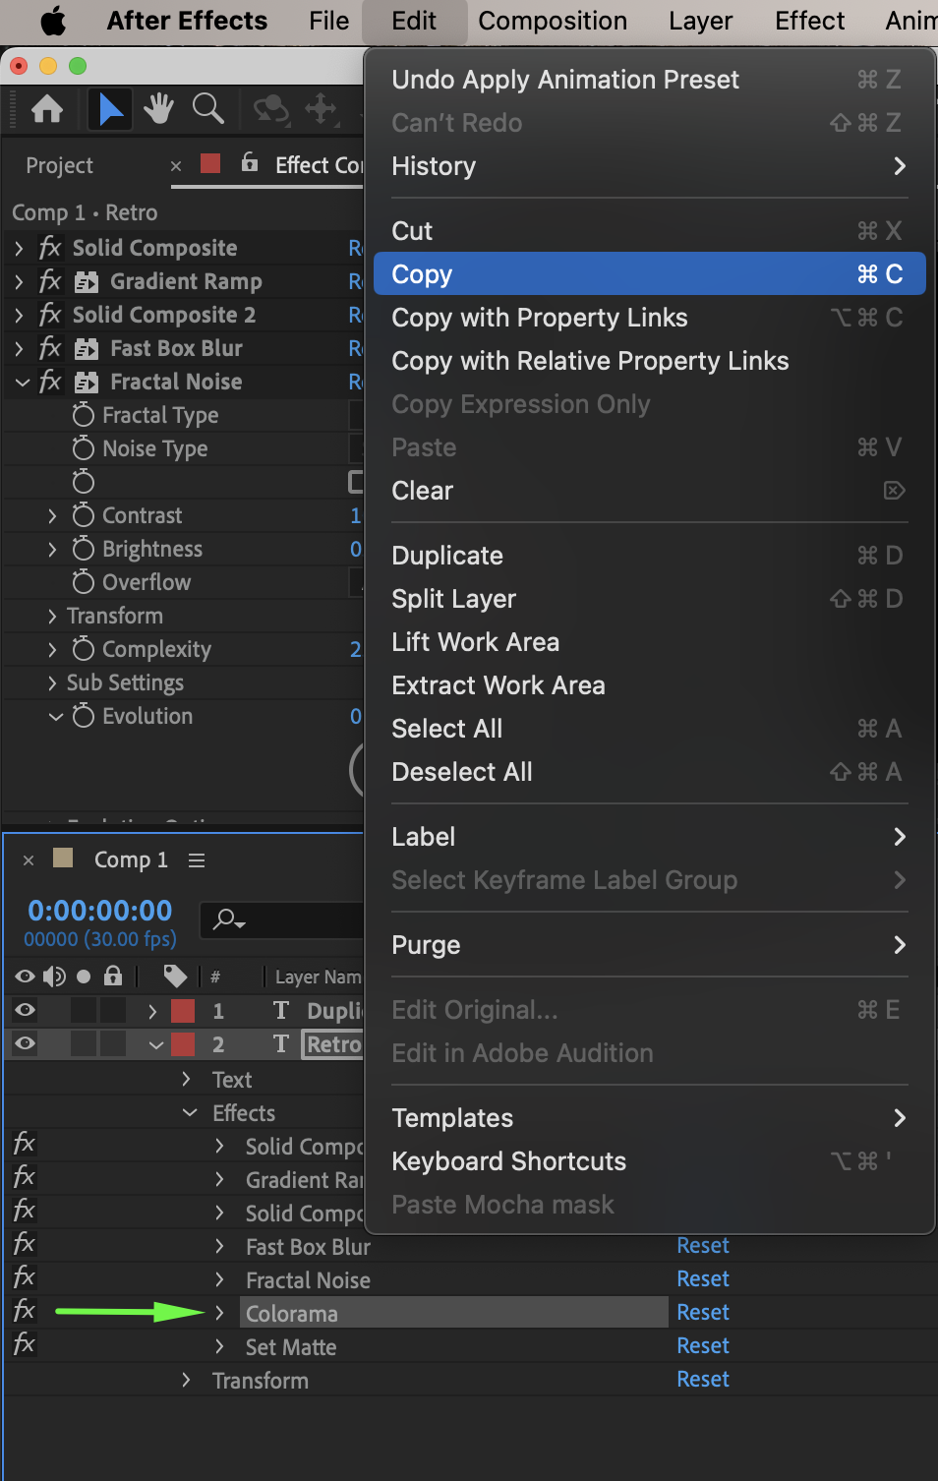This screenshot has height=1481, width=938.
Task: Expand Solid Composite effect properties
Action: 19,248
